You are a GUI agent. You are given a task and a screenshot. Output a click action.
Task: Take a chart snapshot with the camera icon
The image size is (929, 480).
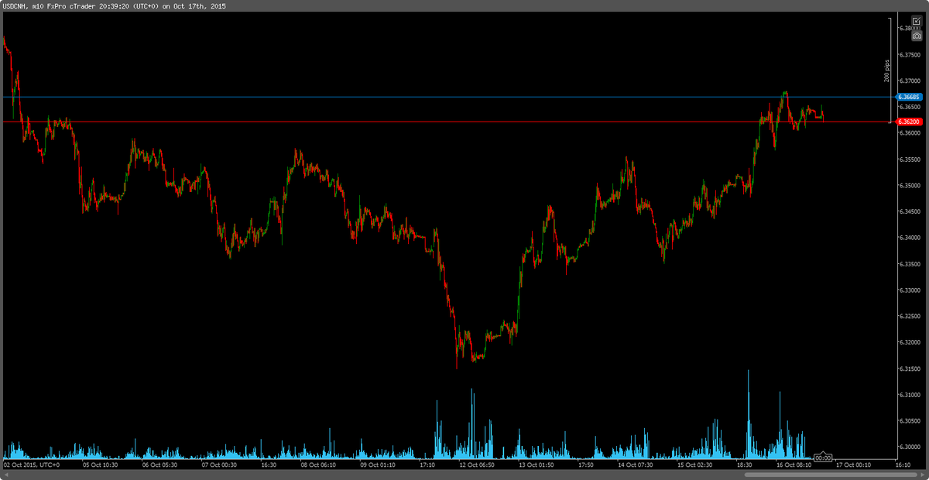tap(917, 36)
